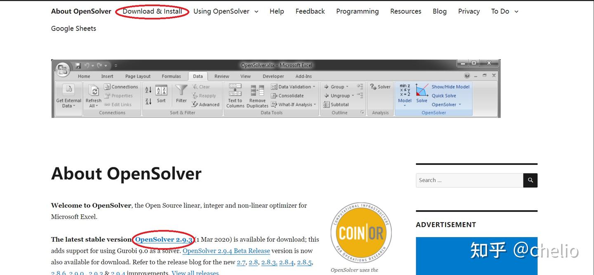Toggle Show/Hide Model in OpenSolver group
Viewport: 594px width, 275px height.
pos(450,87)
